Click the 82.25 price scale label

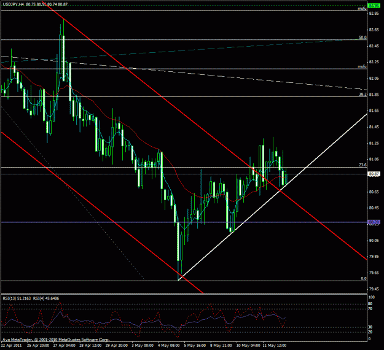pos(374,62)
